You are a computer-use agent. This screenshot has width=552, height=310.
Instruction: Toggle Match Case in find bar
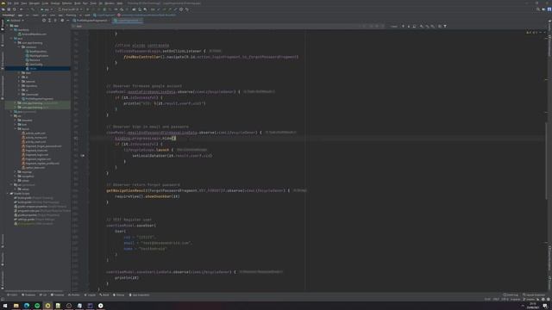pyautogui.click(x=371, y=27)
